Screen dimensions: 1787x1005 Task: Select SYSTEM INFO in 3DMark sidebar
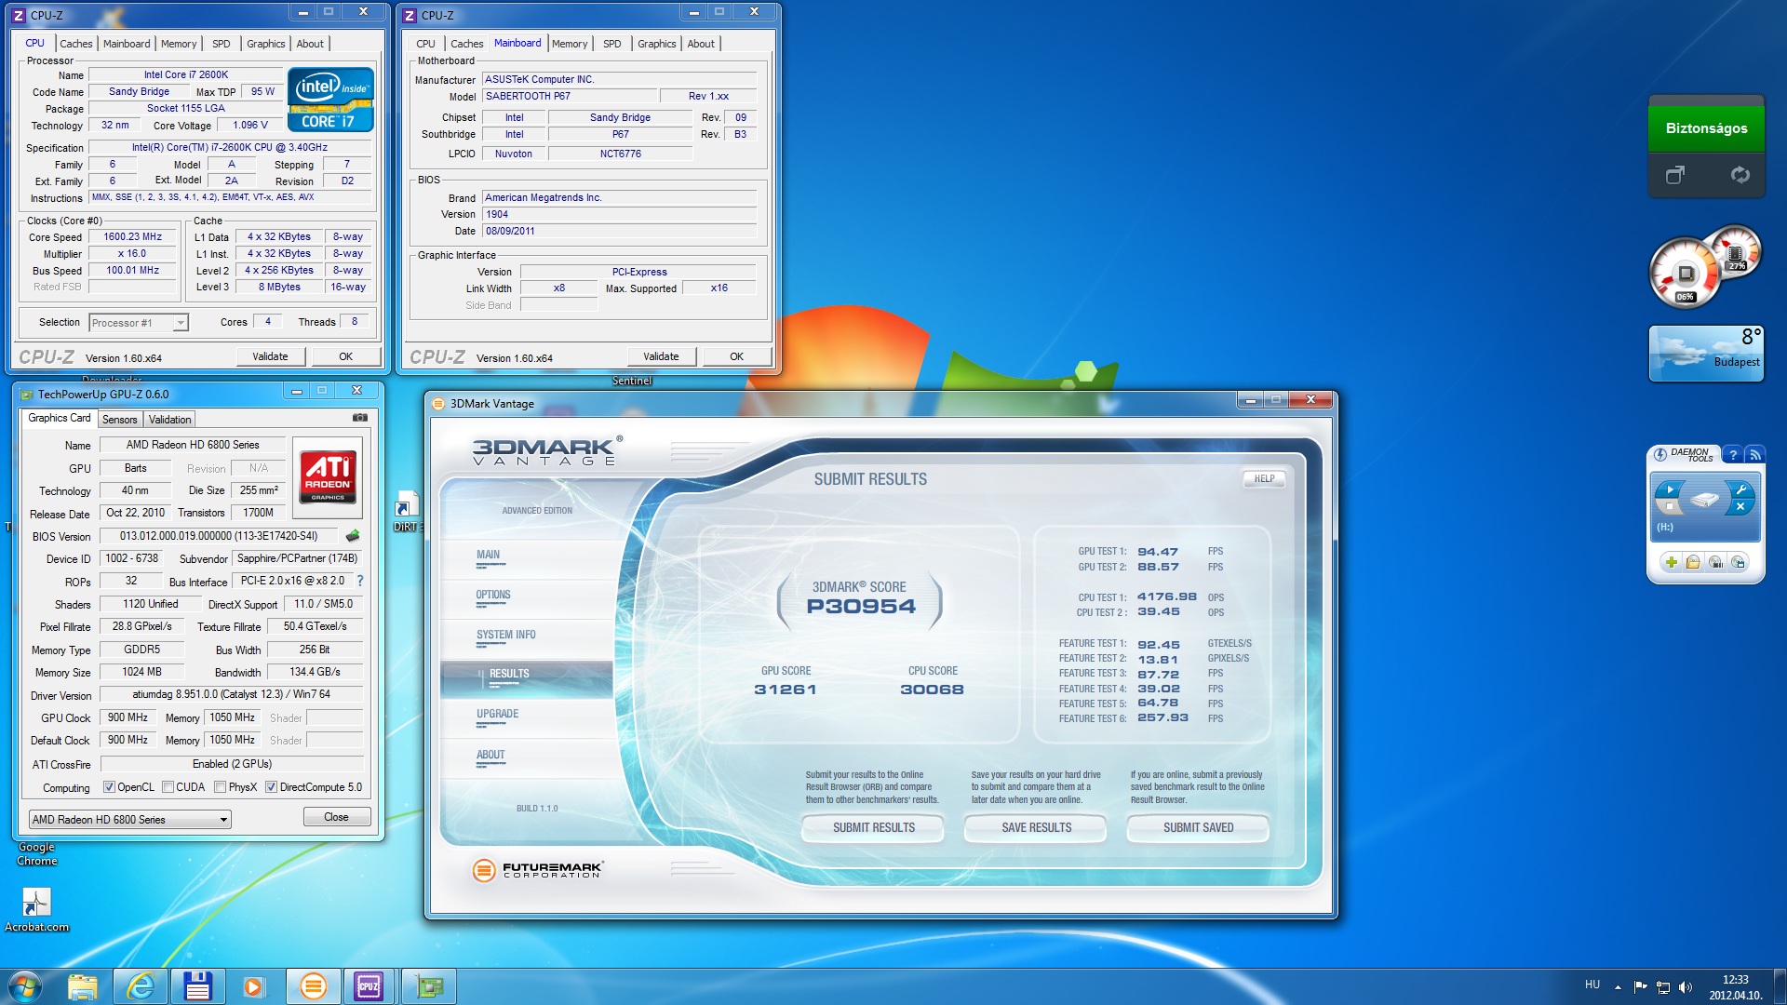505,635
